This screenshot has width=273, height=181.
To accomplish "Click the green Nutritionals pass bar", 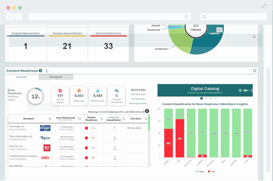I will tap(191, 133).
